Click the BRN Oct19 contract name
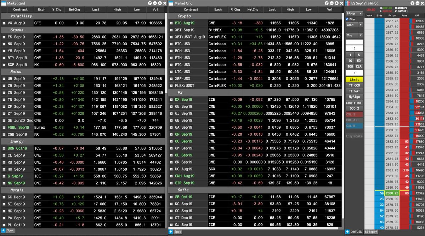425x236 pixels. click(17, 148)
